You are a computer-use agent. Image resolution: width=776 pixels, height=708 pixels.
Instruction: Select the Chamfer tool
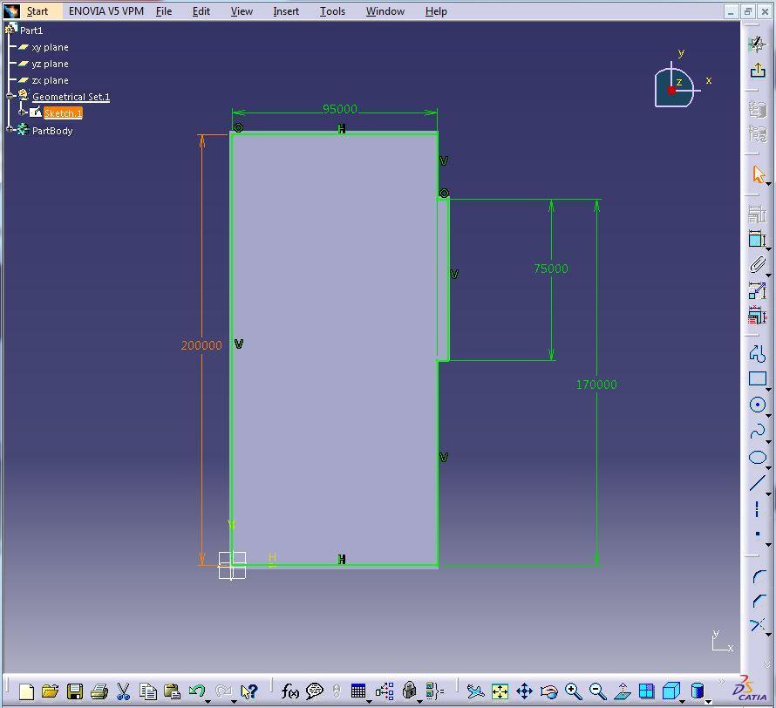click(758, 601)
